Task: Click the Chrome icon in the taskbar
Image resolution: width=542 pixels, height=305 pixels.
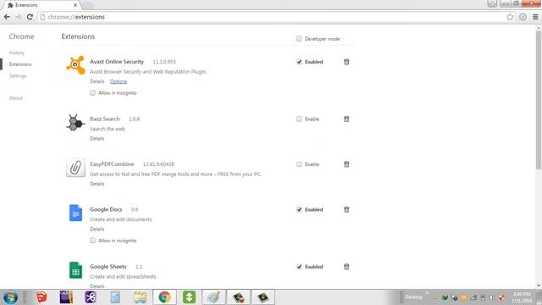Action: [x=164, y=297]
